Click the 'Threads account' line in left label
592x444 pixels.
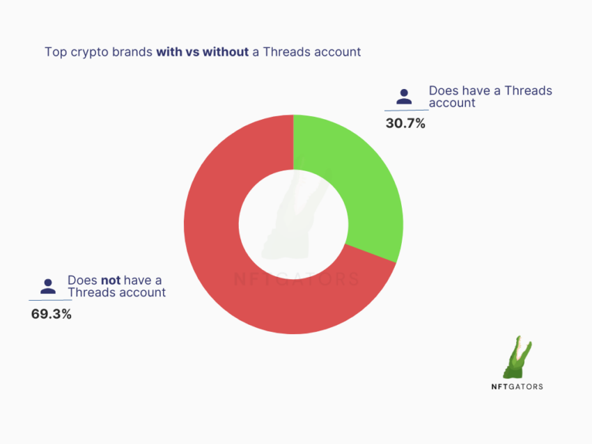[117, 292]
